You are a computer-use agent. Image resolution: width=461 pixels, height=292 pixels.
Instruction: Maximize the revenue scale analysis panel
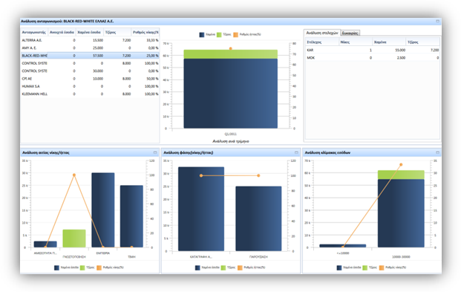(437, 152)
